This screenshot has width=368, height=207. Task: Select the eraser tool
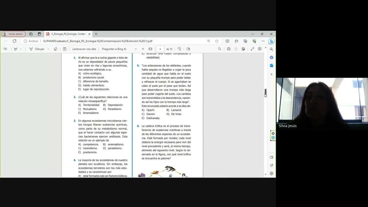(55, 49)
